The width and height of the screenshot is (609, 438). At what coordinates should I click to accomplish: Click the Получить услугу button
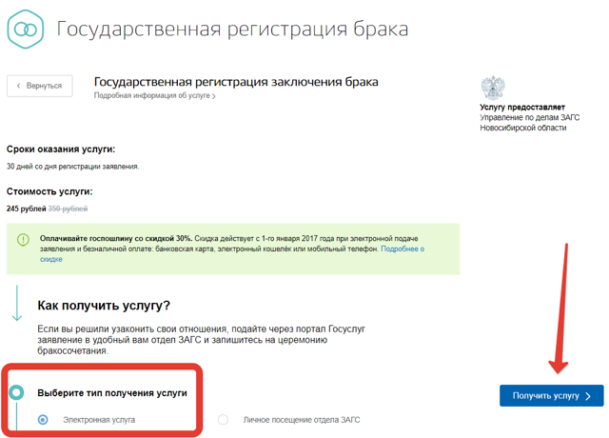(x=552, y=396)
